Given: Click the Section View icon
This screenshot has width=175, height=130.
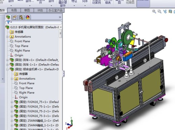Looking at the screenshot, I should pyautogui.click(x=170, y=11).
